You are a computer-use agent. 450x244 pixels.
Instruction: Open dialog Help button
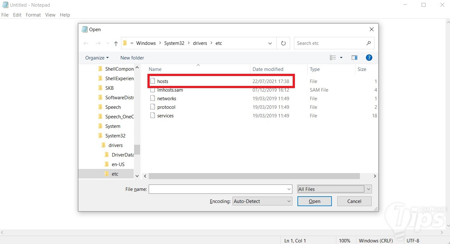click(x=369, y=58)
